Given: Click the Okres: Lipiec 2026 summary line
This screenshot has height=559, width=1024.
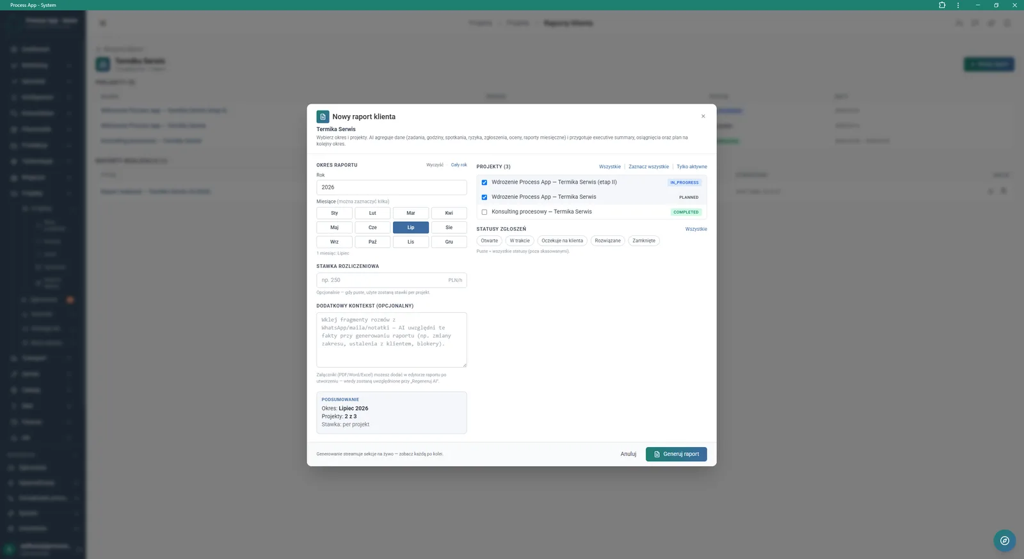Looking at the screenshot, I should click(345, 408).
